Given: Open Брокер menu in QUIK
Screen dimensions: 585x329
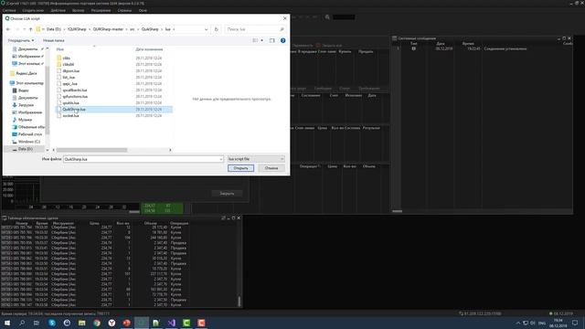Looking at the screenshot, I should (78, 10).
